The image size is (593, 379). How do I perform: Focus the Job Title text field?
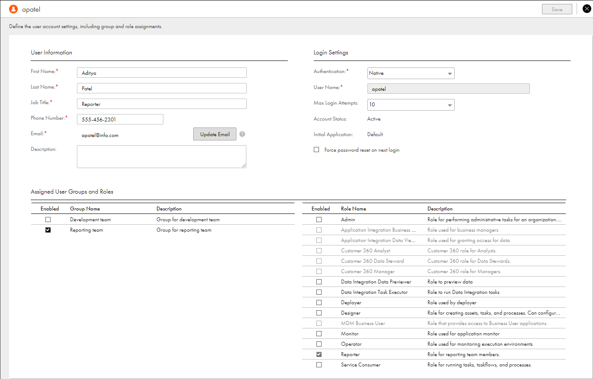point(162,104)
